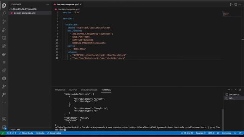244x137 pixels.
Task: Click 'AWS_DEFAULT_REGION=ap-southeast-1' line
Action: pyautogui.click(x=93, y=34)
